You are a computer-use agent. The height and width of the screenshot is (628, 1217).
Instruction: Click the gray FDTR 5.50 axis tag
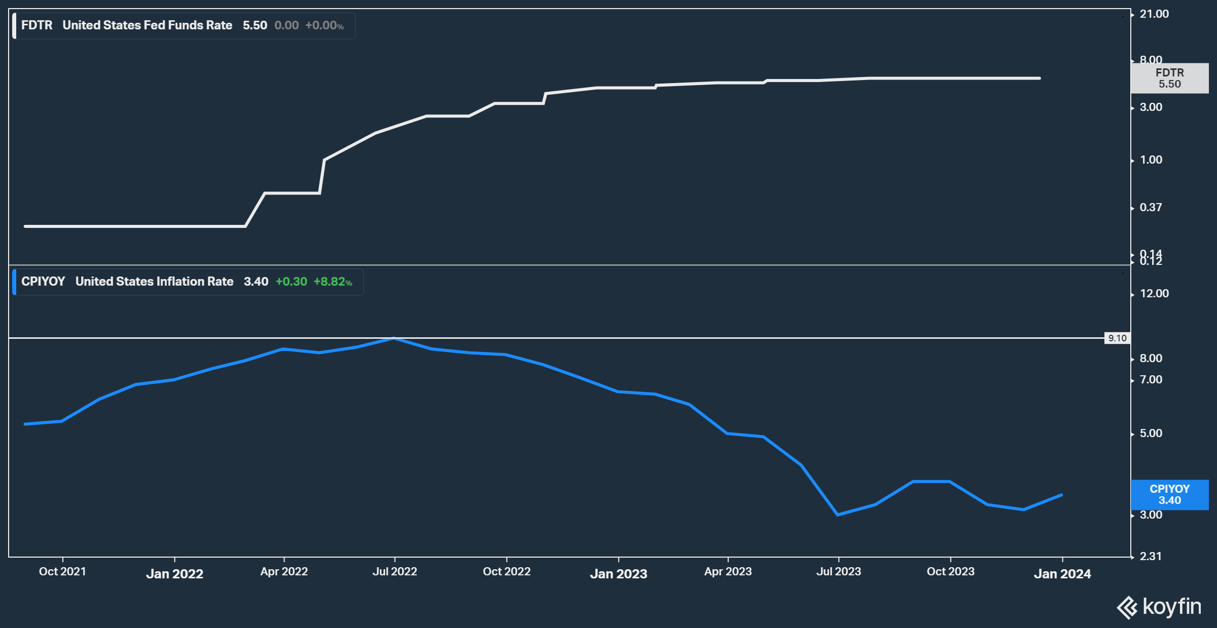point(1169,78)
